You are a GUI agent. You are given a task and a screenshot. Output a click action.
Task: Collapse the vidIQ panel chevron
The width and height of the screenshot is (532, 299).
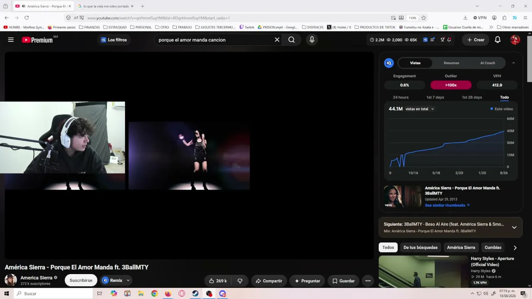click(x=513, y=63)
